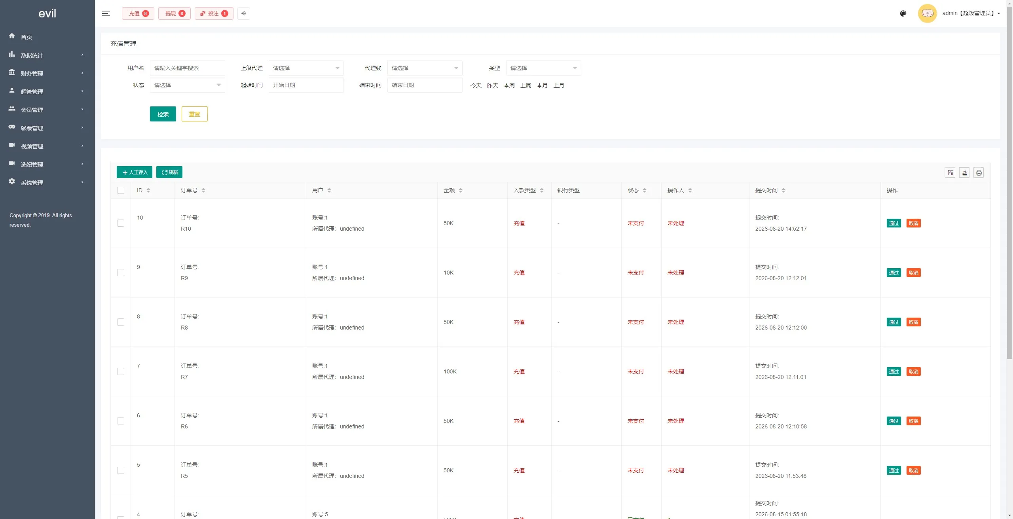The height and width of the screenshot is (519, 1013).
Task: Open the 代理线 dropdown
Action: pos(425,68)
